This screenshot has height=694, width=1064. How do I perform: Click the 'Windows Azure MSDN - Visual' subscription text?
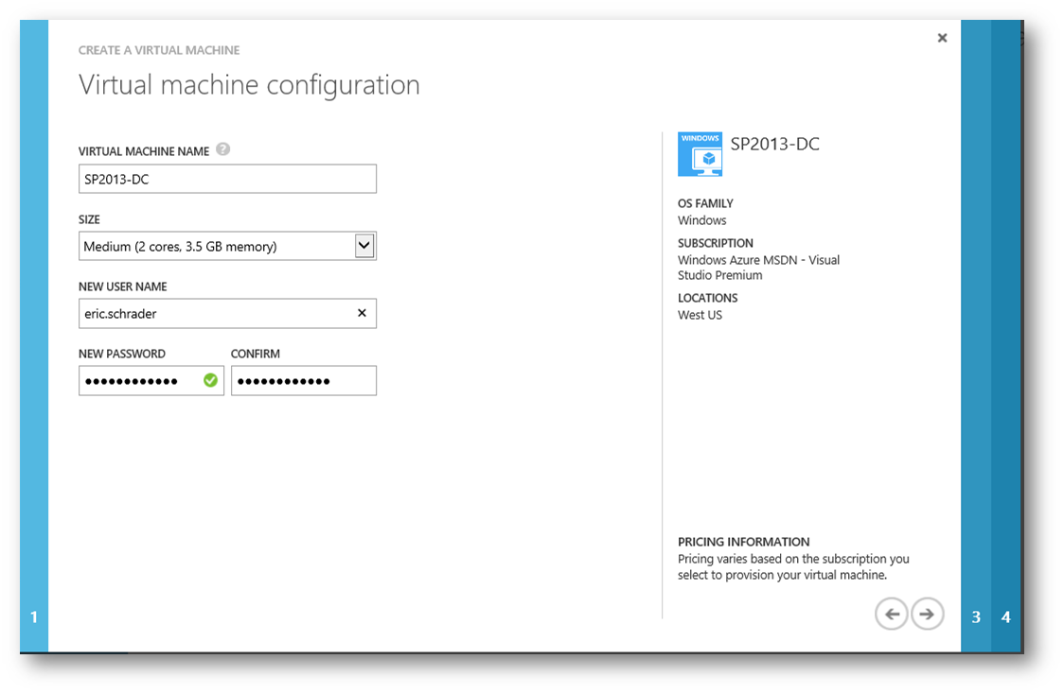tap(758, 260)
